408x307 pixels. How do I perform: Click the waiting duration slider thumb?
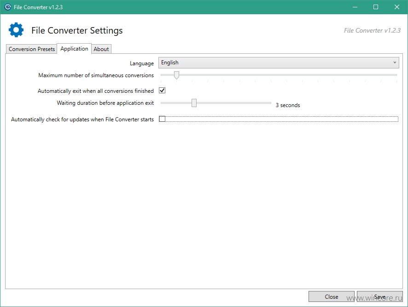[x=194, y=103]
